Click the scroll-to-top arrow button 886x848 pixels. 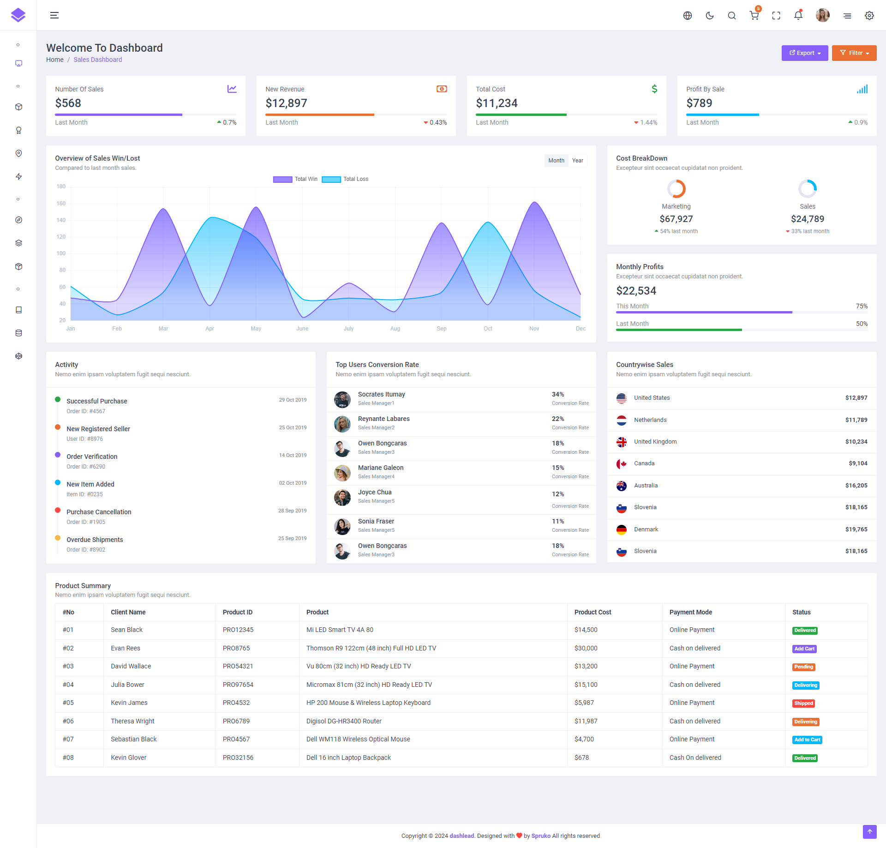click(869, 831)
